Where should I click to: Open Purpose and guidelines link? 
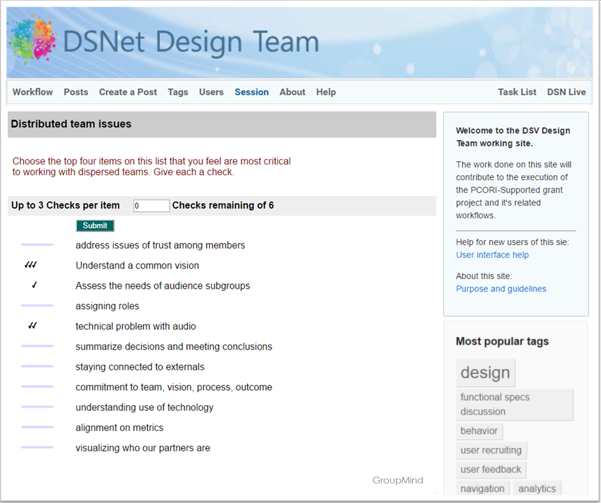(501, 289)
